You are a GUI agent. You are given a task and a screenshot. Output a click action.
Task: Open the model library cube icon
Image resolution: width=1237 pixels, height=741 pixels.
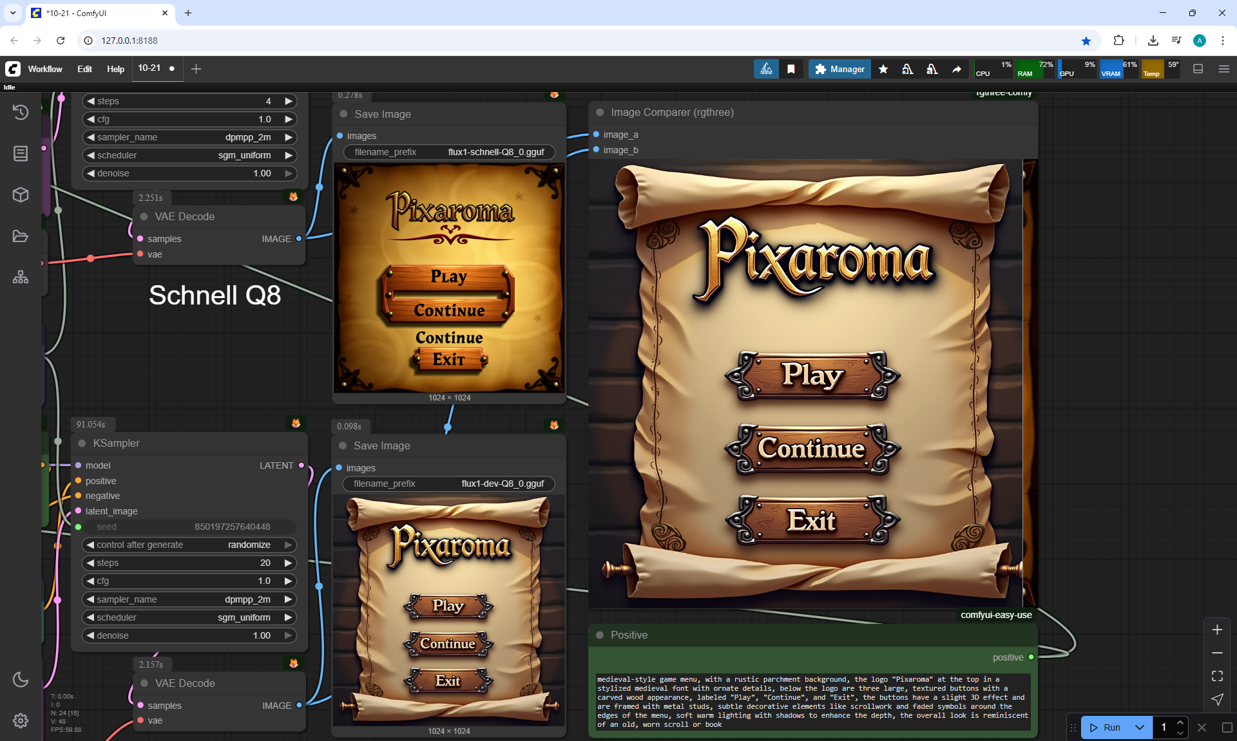click(21, 194)
